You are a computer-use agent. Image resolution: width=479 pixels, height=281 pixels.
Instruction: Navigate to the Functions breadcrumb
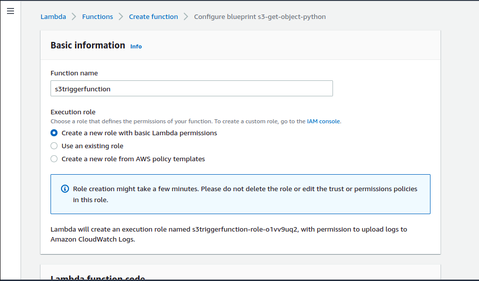97,17
